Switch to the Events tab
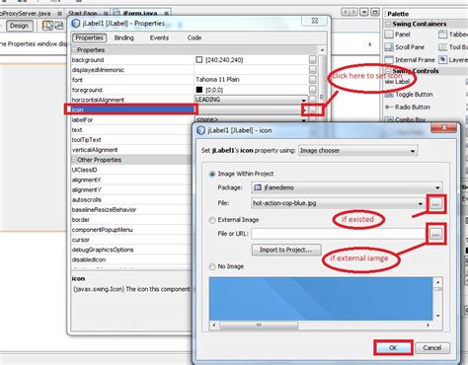Screen dimensions: 468x365 tap(159, 37)
